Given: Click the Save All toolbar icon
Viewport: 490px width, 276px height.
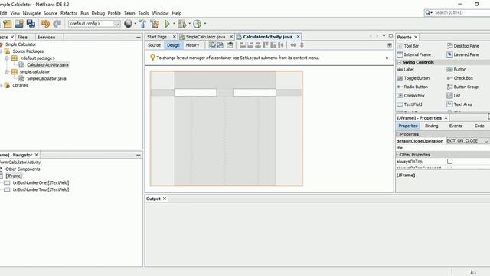Looking at the screenshot, I should (x=31, y=24).
